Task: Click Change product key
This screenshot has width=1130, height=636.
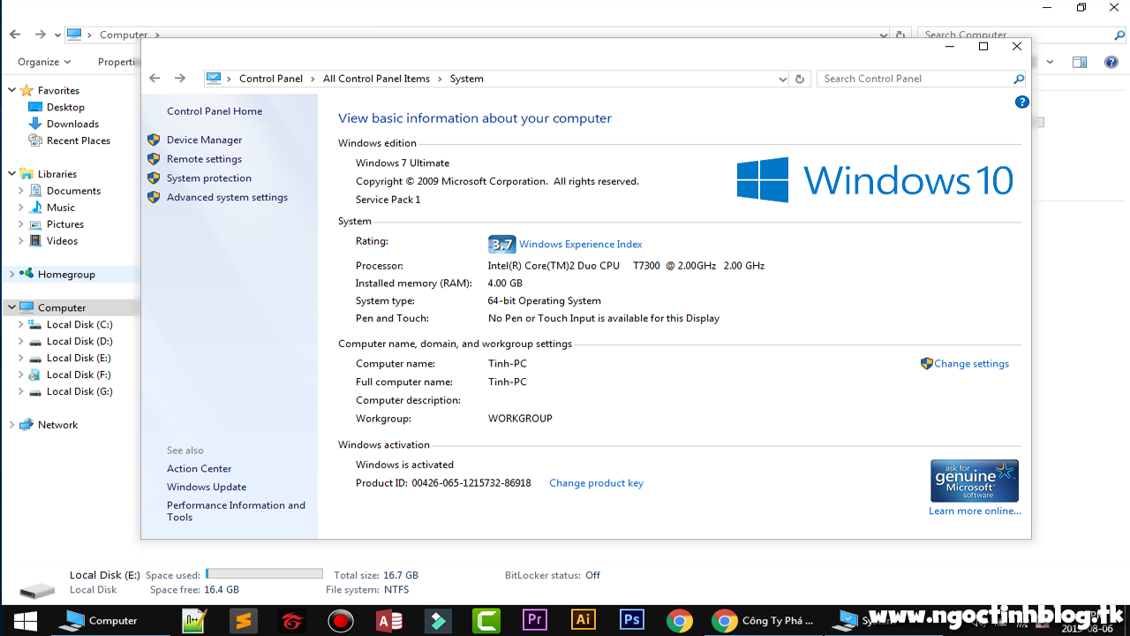Action: coord(596,482)
